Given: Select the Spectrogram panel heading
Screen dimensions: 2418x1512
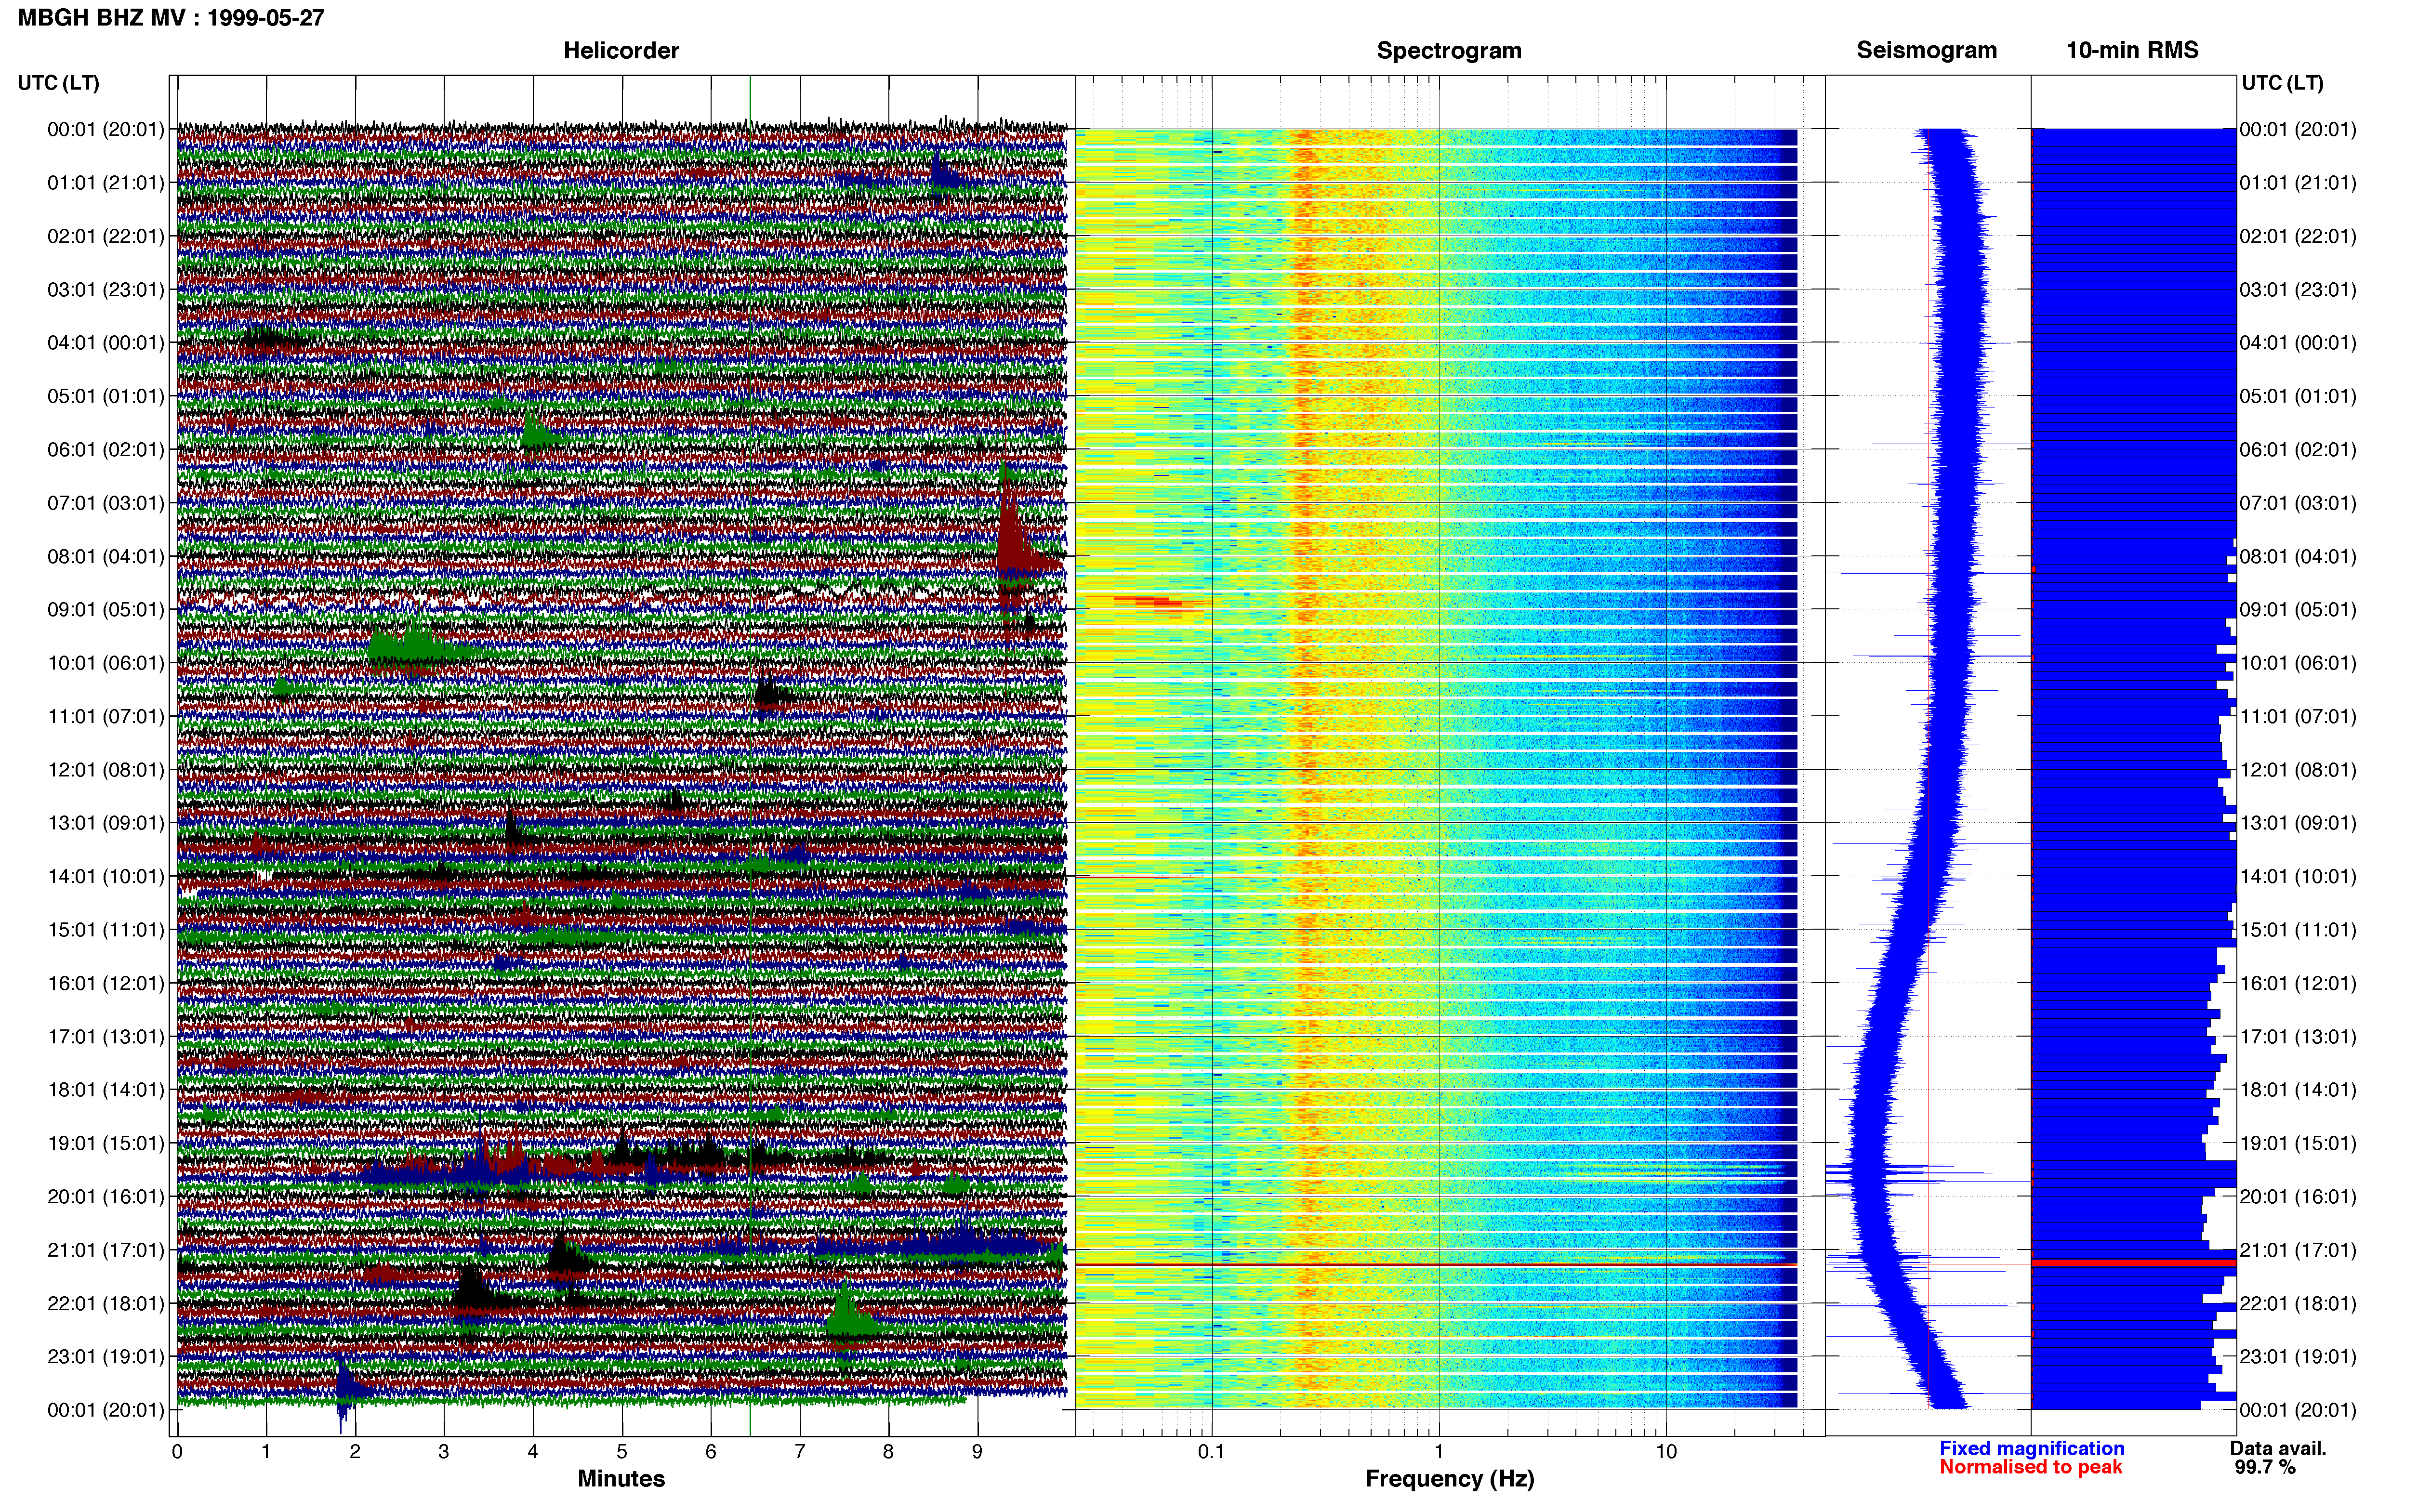Looking at the screenshot, I should click(1449, 50).
